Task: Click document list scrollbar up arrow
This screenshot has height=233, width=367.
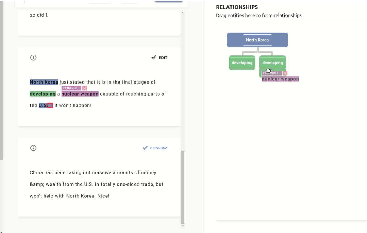Action: coord(183,13)
